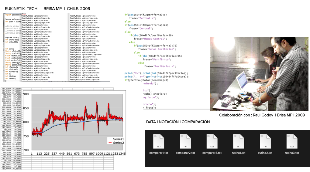Image resolution: width=310 pixels, height=172 pixels.
Task: Pick the rutina3.txt file icon
Action: point(292,141)
